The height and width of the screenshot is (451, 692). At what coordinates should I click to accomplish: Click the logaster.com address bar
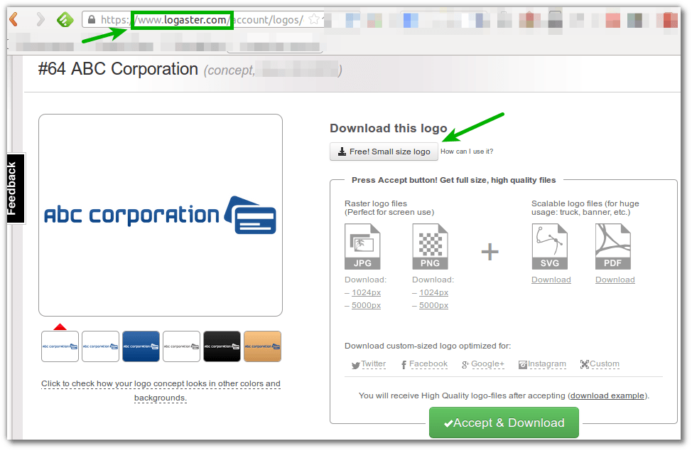(203, 19)
